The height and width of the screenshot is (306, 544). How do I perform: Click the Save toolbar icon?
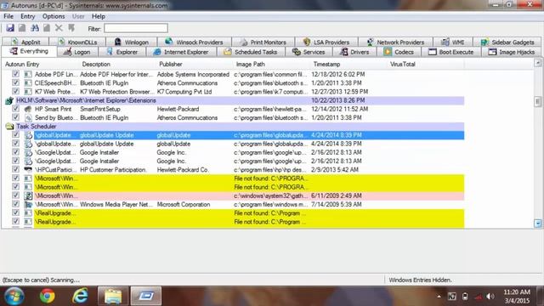coord(10,28)
